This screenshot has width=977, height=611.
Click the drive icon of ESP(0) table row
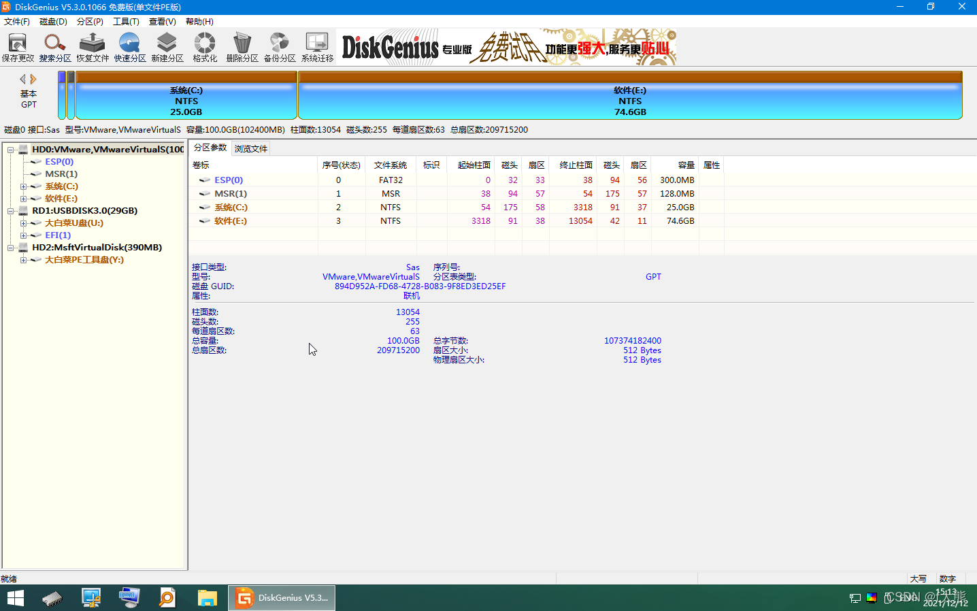pos(205,180)
